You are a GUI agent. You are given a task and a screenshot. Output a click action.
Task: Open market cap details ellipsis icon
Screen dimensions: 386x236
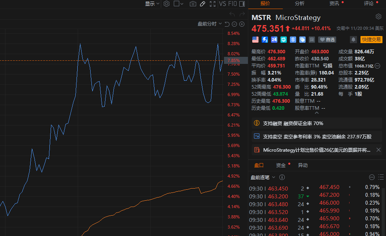[x=377, y=66]
